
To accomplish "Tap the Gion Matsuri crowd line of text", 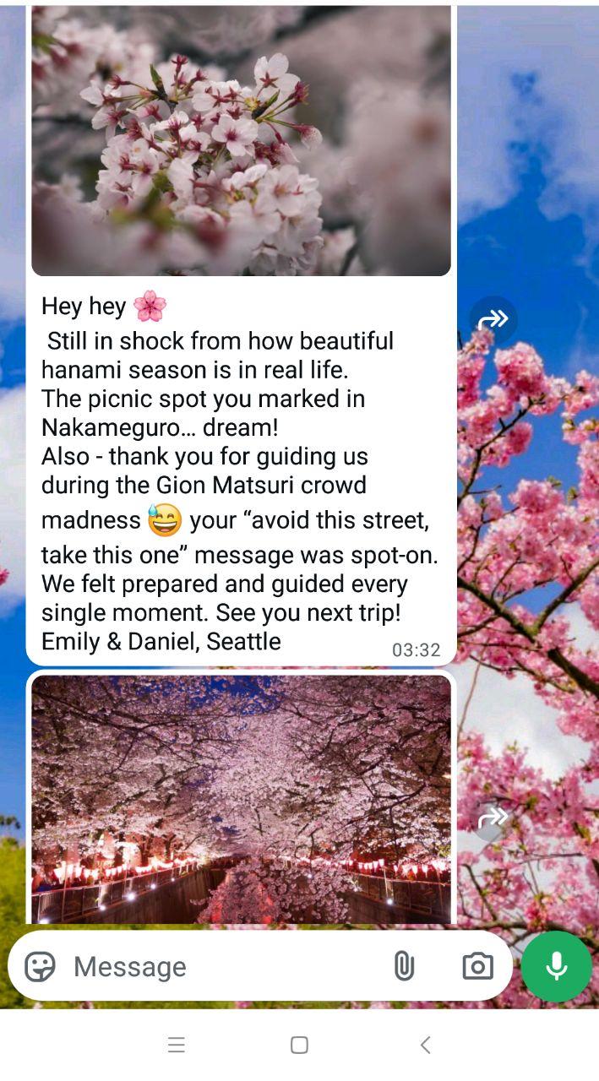I will (204, 485).
